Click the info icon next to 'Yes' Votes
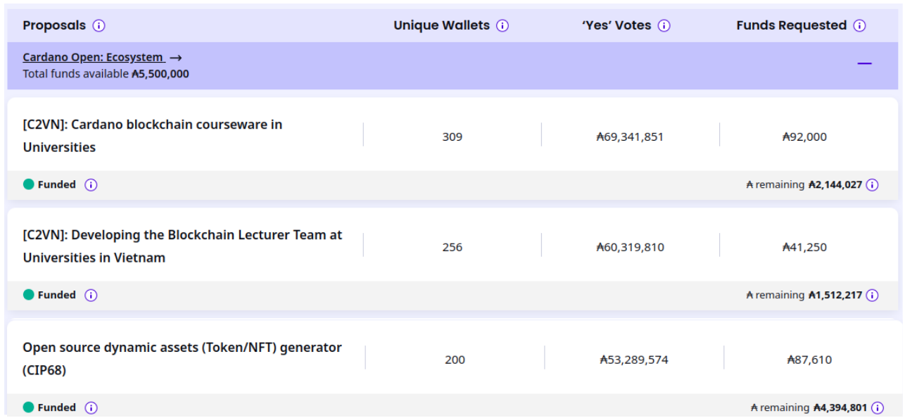905x418 pixels. [x=664, y=25]
